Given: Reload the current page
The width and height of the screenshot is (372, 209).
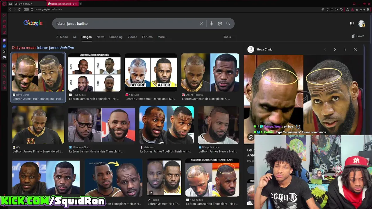Looking at the screenshot, I should 19,9.
